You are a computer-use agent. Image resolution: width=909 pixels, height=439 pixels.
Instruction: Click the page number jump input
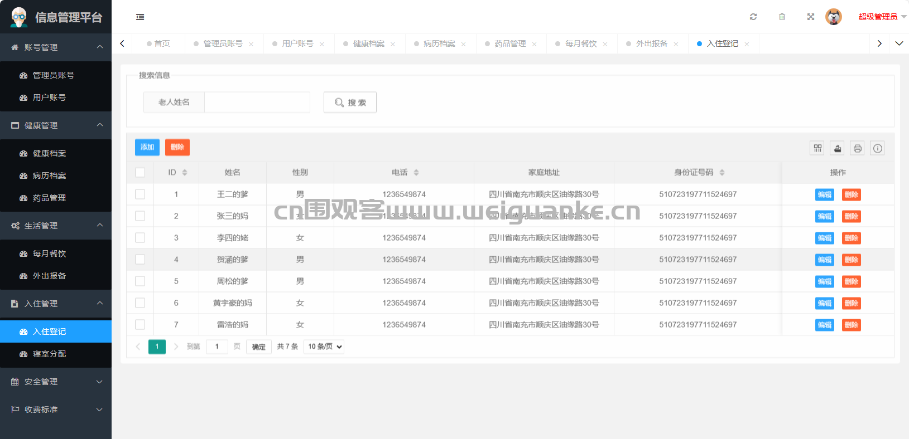(x=217, y=347)
